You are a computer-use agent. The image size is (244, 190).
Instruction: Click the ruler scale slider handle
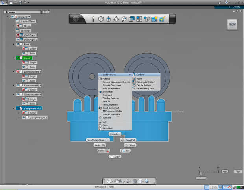201,173
